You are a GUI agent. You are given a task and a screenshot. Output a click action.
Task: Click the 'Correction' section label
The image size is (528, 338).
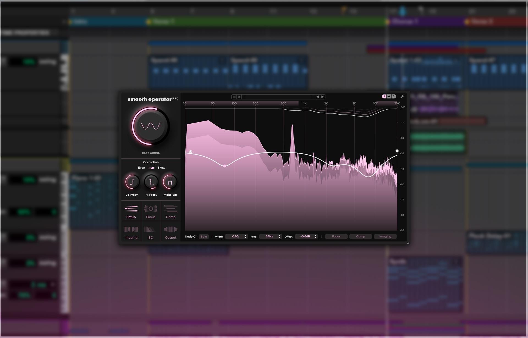pyautogui.click(x=151, y=162)
